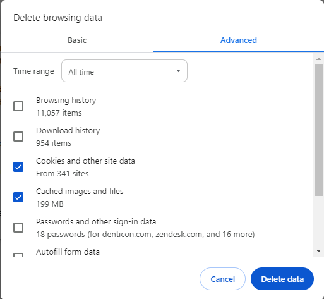Viewport: 324px width, 299px height.
Task: Confirm with the Delete data button
Action: pyautogui.click(x=282, y=279)
